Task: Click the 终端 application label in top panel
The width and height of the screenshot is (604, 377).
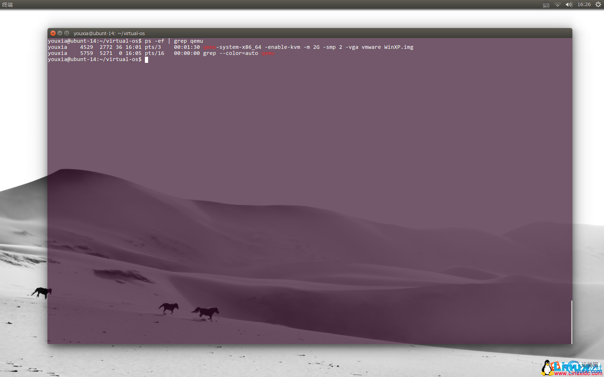Action: coord(8,5)
